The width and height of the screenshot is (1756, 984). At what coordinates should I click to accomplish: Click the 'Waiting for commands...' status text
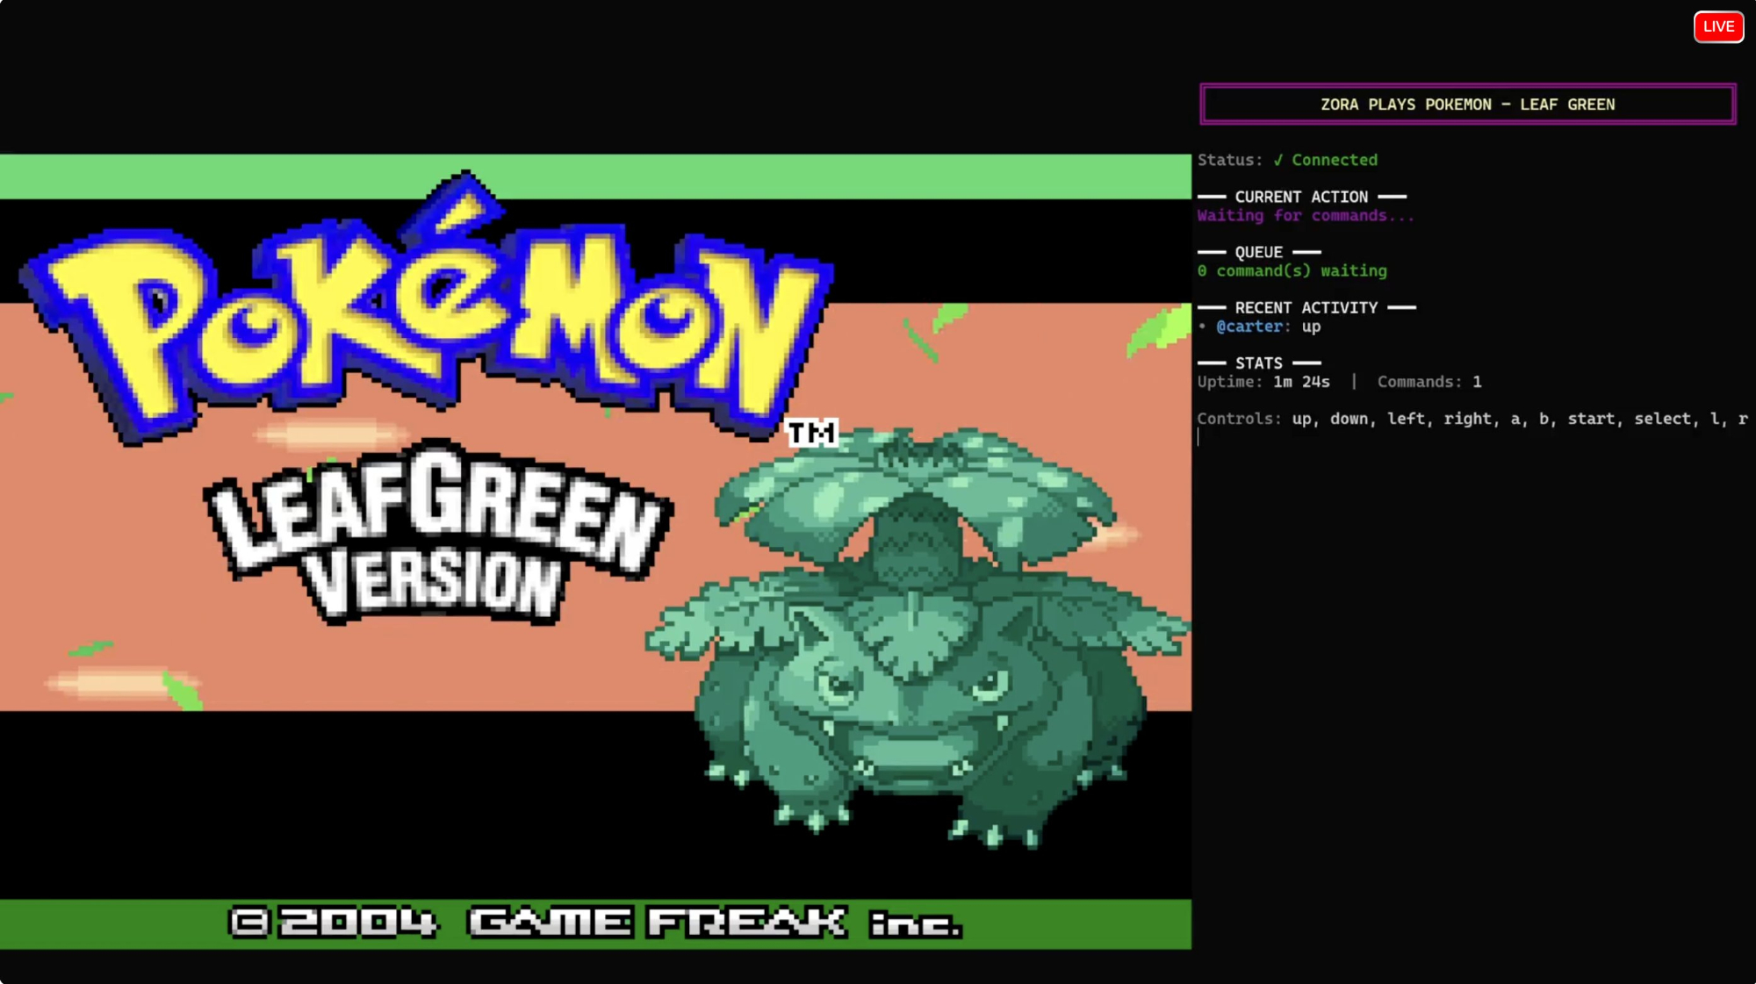tap(1306, 216)
